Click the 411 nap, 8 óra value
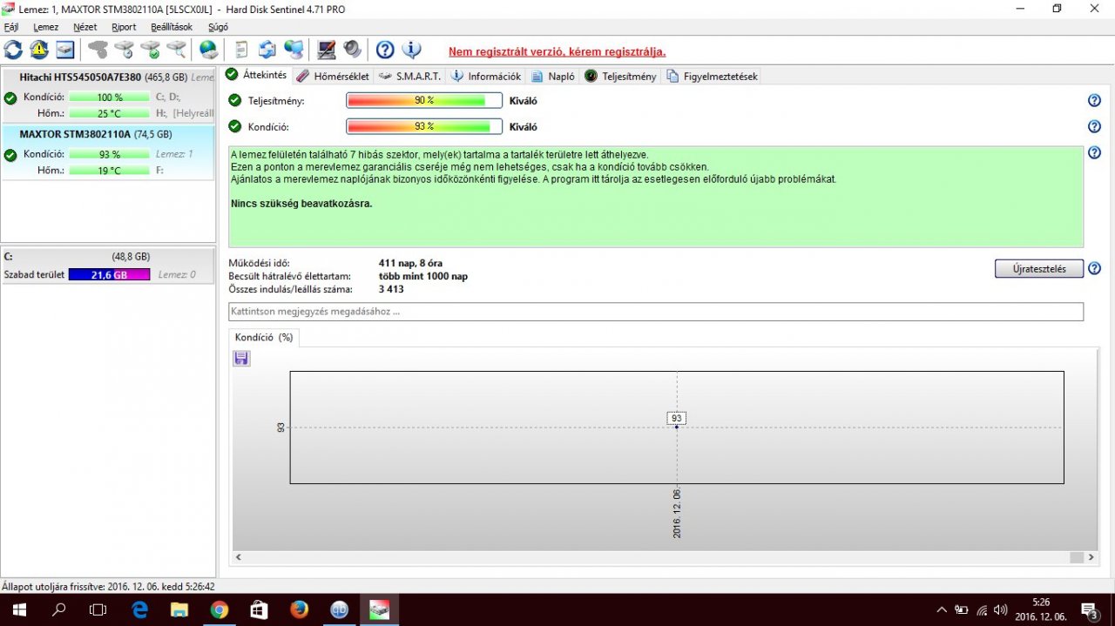This screenshot has height=626, width=1115. tap(410, 263)
